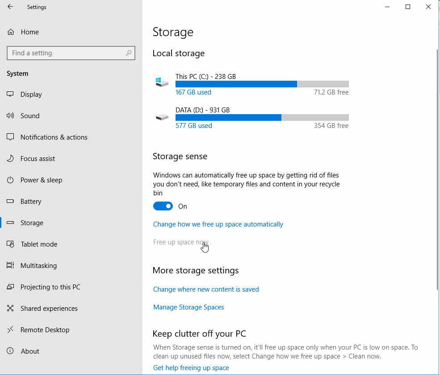
Task: Open 'Change where new content is saved'
Action: 206,289
